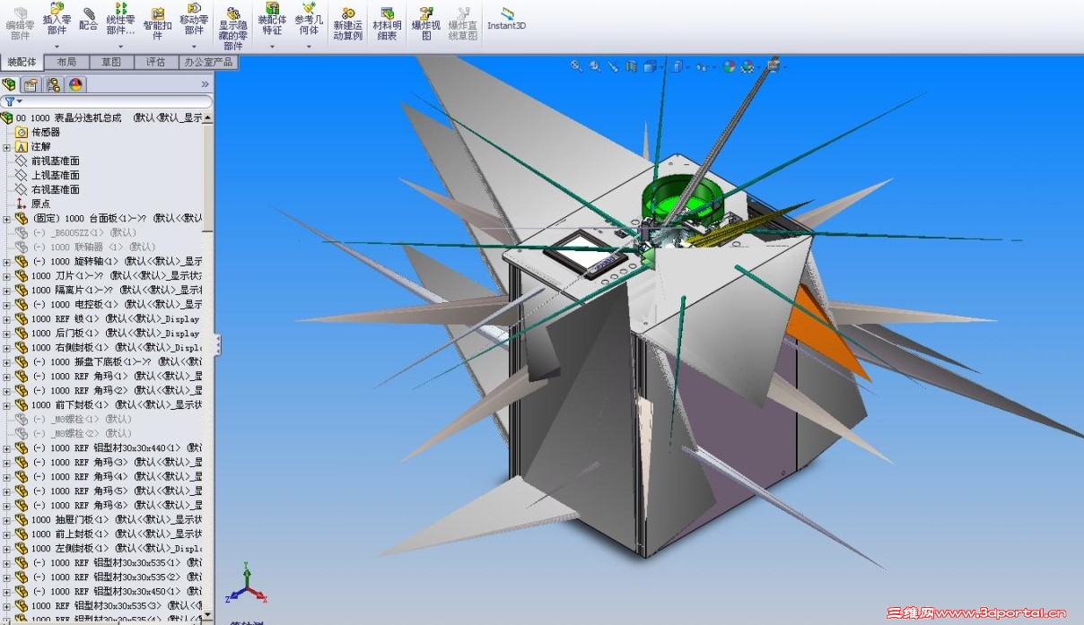
Task: Select the 右视基准面 (Right Plane) item
Action: 47,189
